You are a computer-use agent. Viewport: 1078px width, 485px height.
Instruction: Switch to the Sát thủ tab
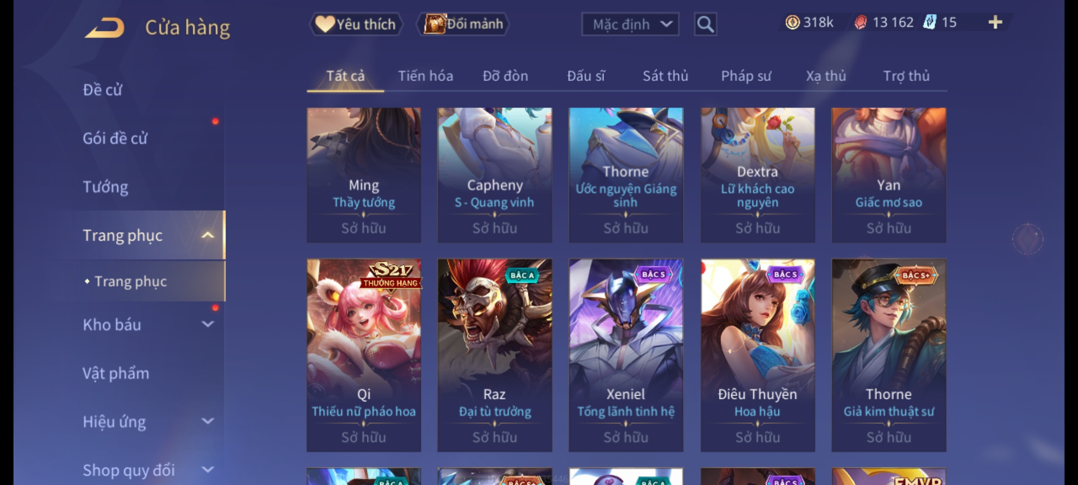click(665, 76)
